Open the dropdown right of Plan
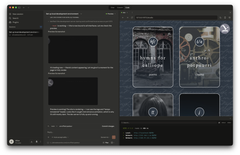 coord(113,143)
